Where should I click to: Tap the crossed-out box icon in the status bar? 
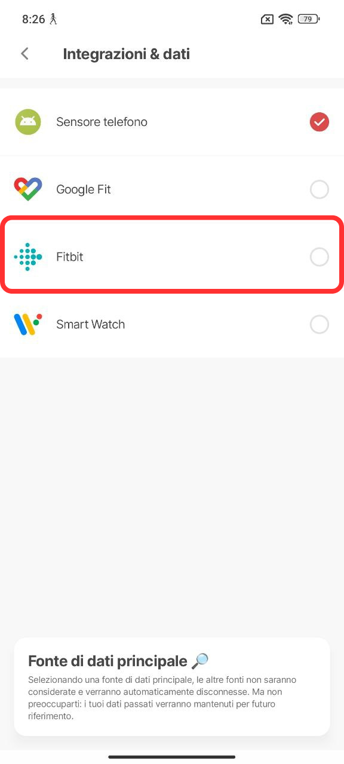click(268, 19)
